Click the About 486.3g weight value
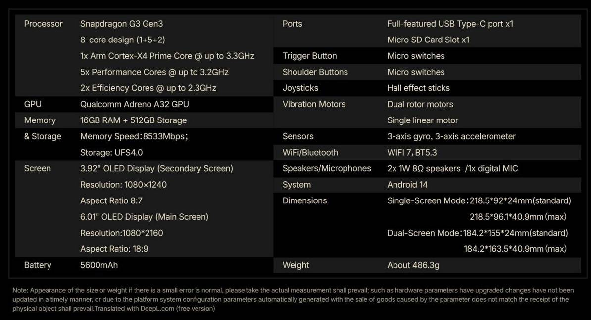Viewport: 591px width, 320px height. (413, 265)
